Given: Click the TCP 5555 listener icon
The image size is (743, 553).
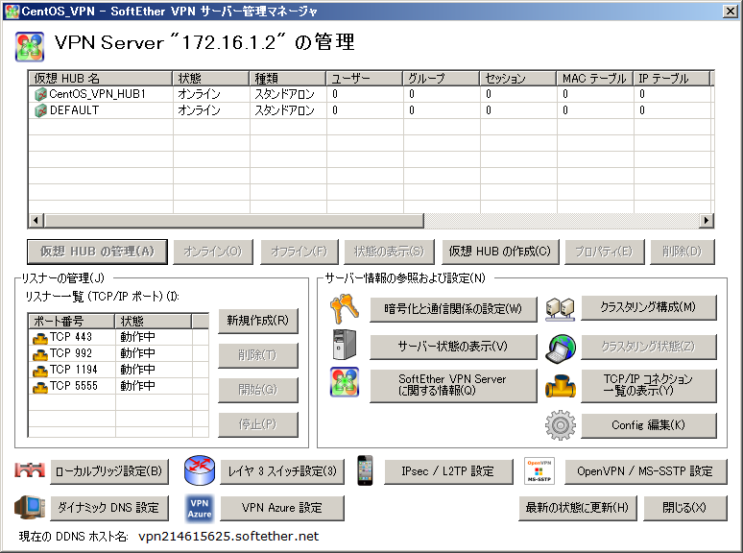Looking at the screenshot, I should pyautogui.click(x=40, y=387).
